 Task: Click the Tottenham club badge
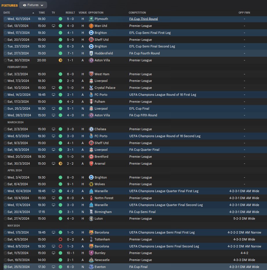click(91, 239)
